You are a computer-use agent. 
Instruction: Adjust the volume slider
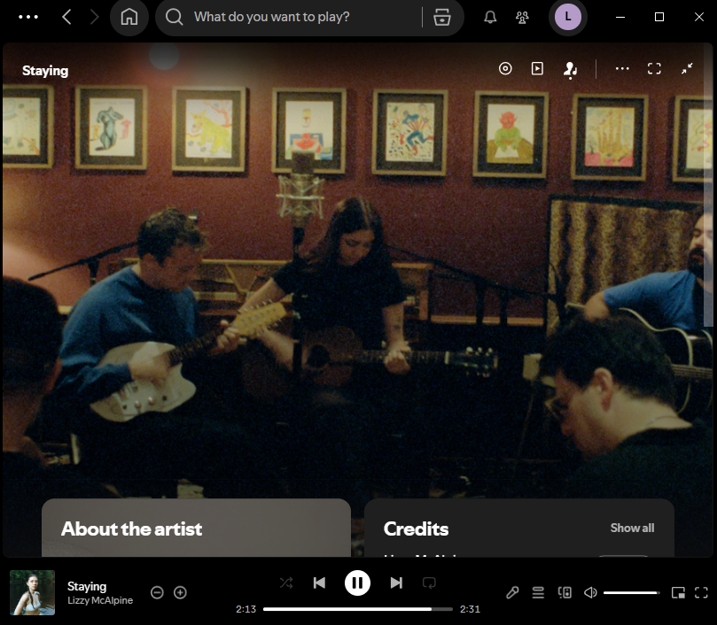coord(632,592)
